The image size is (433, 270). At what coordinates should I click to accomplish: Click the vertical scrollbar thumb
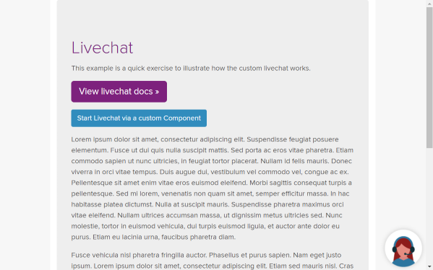[429, 78]
